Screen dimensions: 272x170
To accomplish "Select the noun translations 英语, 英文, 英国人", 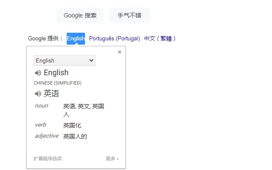I will coord(84,110).
